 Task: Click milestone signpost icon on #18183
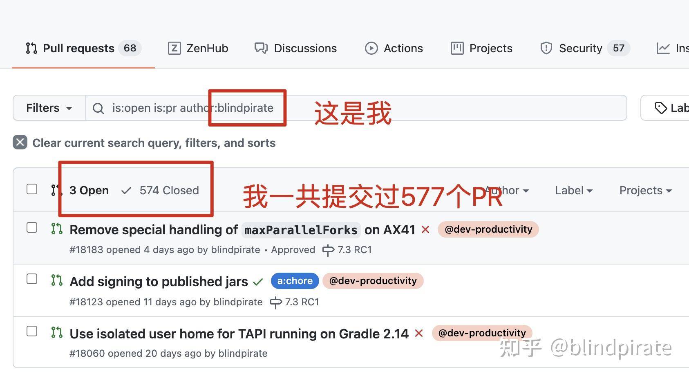tap(328, 250)
